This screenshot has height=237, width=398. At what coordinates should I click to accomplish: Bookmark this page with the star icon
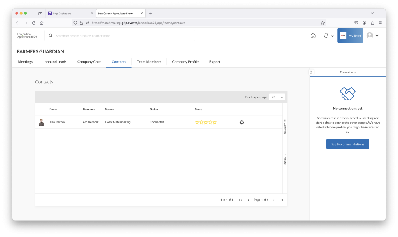point(323,23)
